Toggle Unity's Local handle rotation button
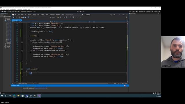The width and height of the screenshot is (185, 104). pyautogui.click(x=29, y=12)
